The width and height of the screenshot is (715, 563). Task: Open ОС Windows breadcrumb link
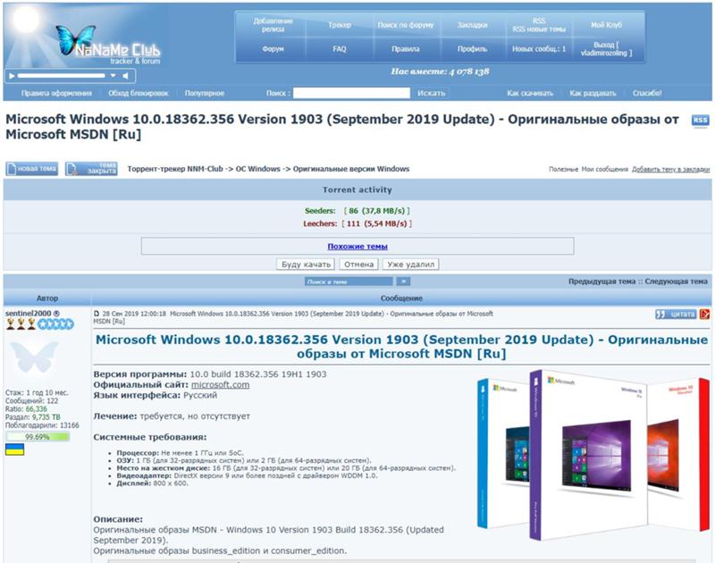[x=257, y=169]
